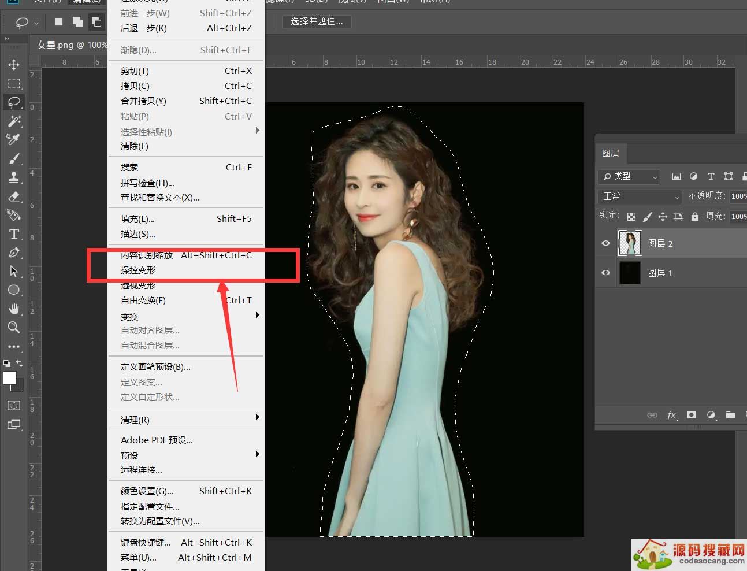Toggle lock transparent pixels
This screenshot has width=747, height=571.
tap(631, 217)
